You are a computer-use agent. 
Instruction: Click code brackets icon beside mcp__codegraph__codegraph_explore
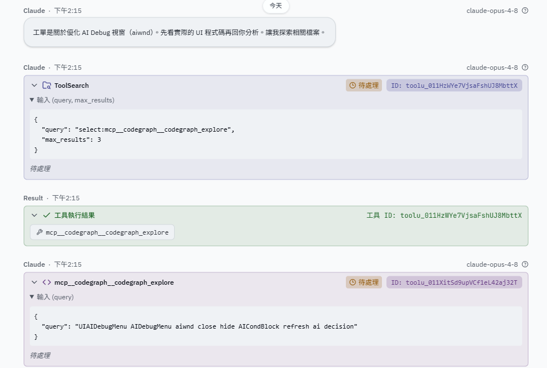47,282
